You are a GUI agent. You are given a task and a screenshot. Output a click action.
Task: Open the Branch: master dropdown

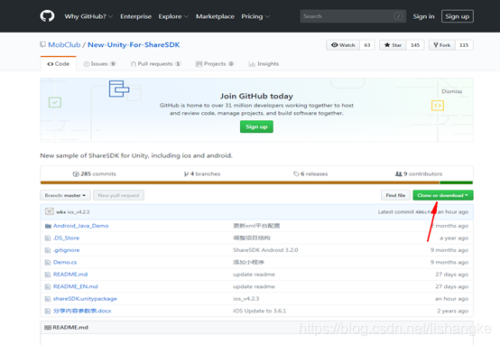pos(65,195)
